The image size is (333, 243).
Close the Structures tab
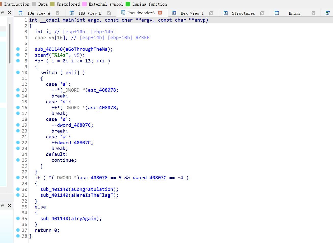(x=262, y=13)
